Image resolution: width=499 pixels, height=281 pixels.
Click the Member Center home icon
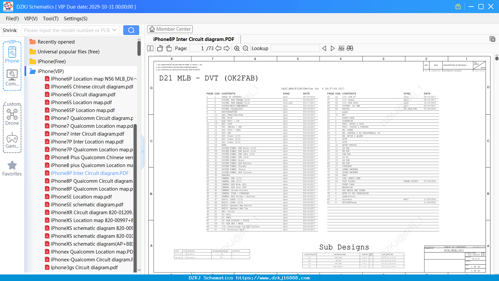152,29
